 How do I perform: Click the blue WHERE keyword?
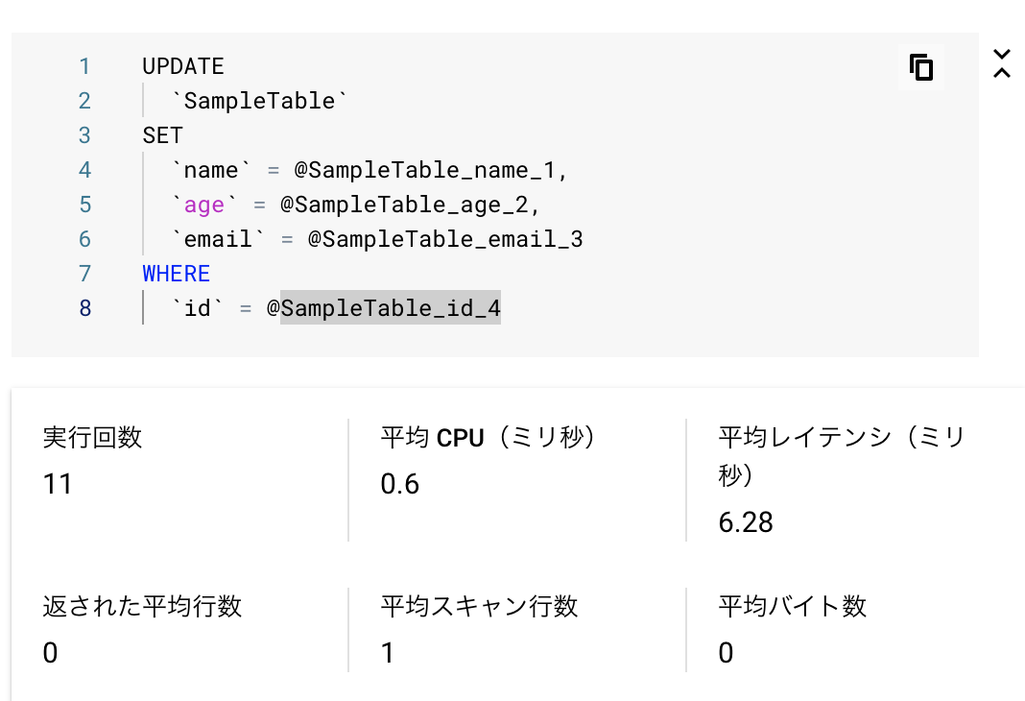177,274
